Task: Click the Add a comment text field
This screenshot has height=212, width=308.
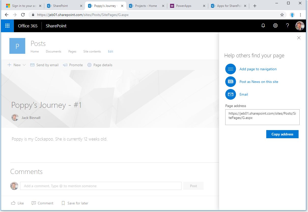Action: pos(101,186)
